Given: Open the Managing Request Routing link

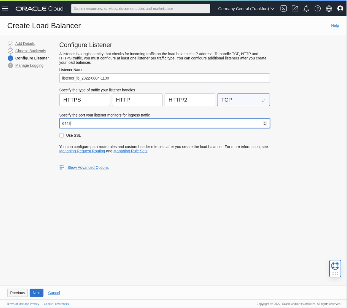Looking at the screenshot, I should click(x=82, y=151).
